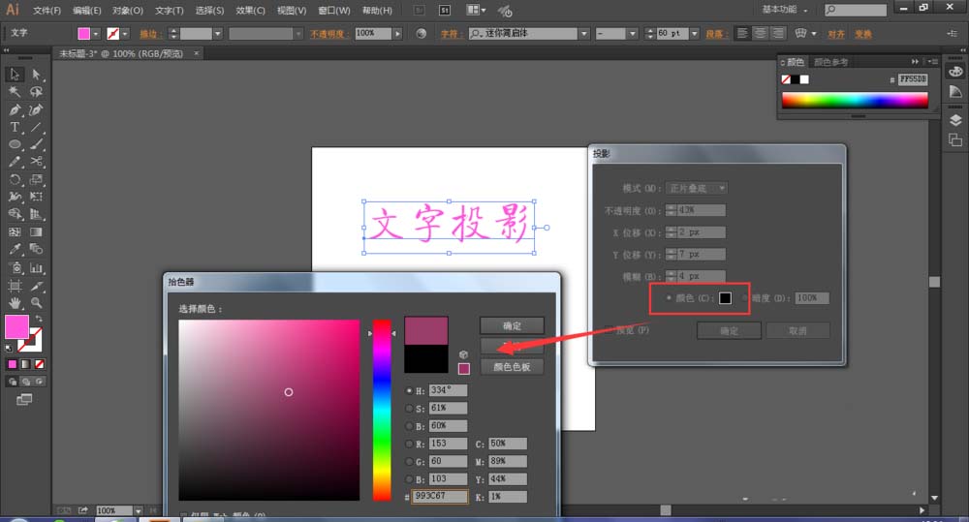Select the Eyedropper tool
Viewport: 969px width, 522px height.
[x=15, y=250]
